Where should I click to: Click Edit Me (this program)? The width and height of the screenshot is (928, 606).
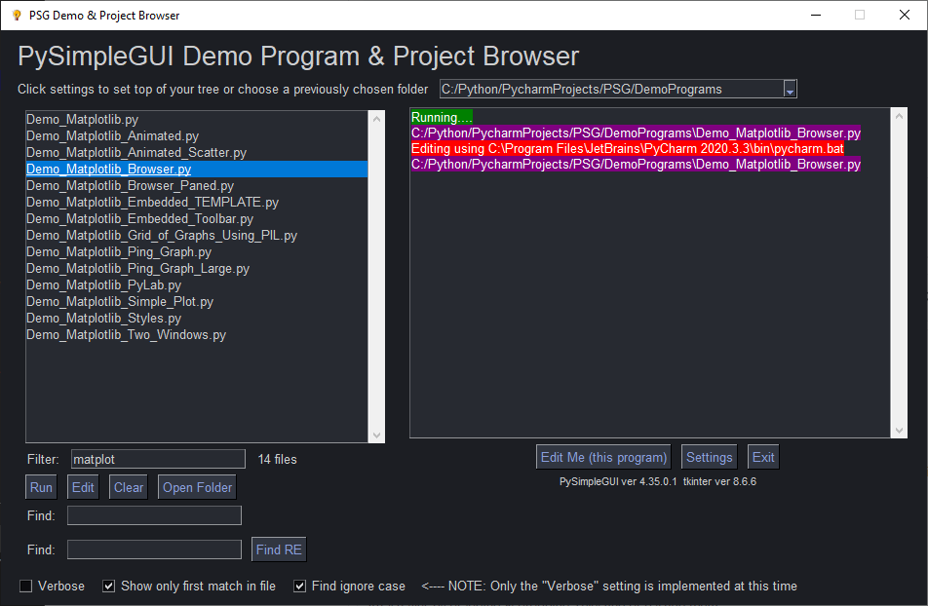pos(602,456)
